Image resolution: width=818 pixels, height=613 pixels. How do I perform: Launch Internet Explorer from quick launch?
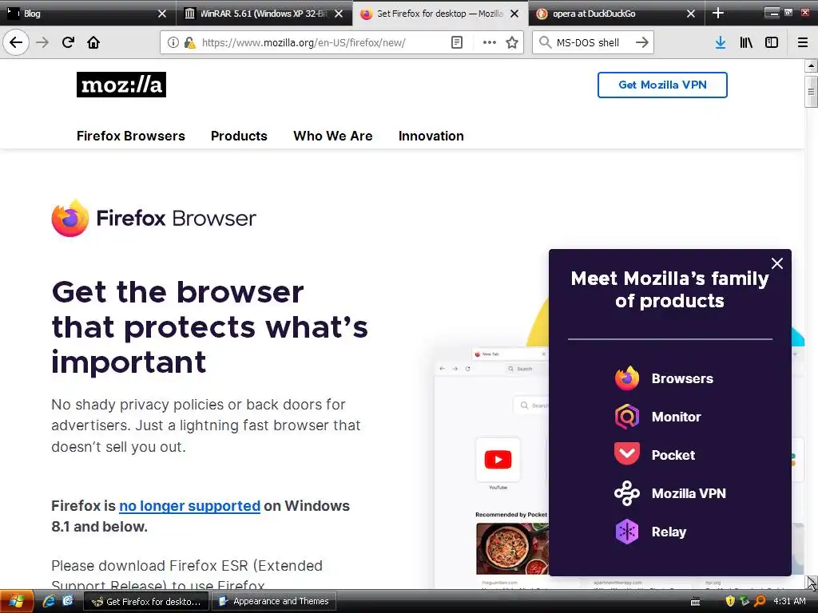coord(49,601)
